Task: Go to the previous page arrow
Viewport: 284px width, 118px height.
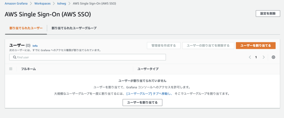Action: (250, 57)
